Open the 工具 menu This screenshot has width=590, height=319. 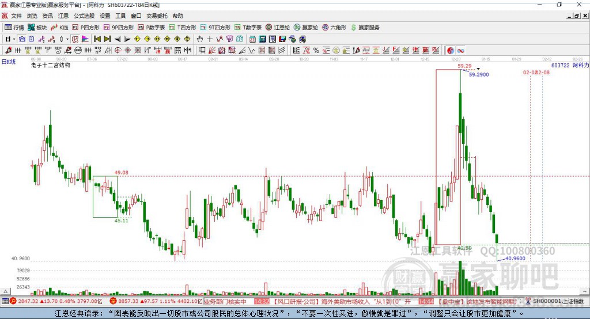[x=120, y=16]
